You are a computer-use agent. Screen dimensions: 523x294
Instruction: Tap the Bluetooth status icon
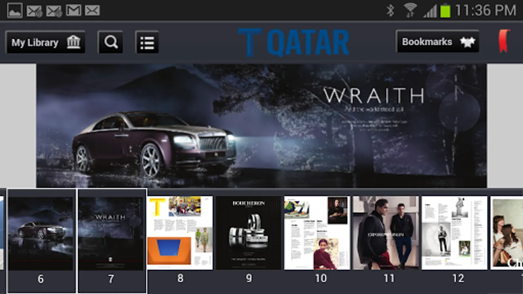[390, 10]
